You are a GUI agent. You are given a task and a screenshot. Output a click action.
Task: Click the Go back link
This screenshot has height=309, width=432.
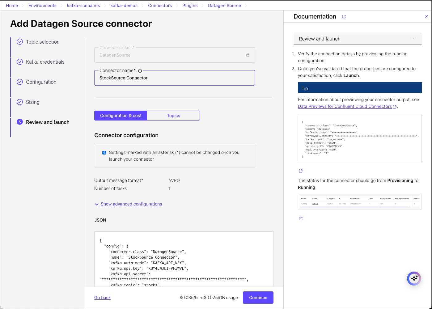102,298
